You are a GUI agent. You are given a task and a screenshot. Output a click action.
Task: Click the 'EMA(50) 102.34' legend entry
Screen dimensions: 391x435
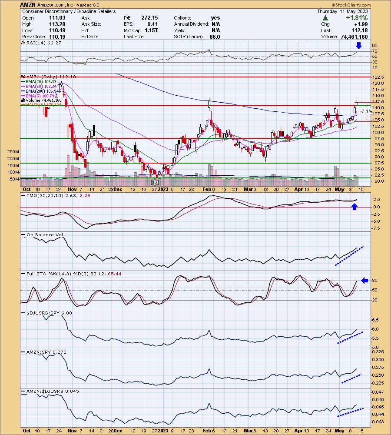pyautogui.click(x=41, y=86)
